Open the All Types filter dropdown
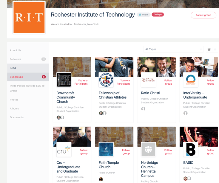This screenshot has height=183, width=219. click(x=173, y=49)
